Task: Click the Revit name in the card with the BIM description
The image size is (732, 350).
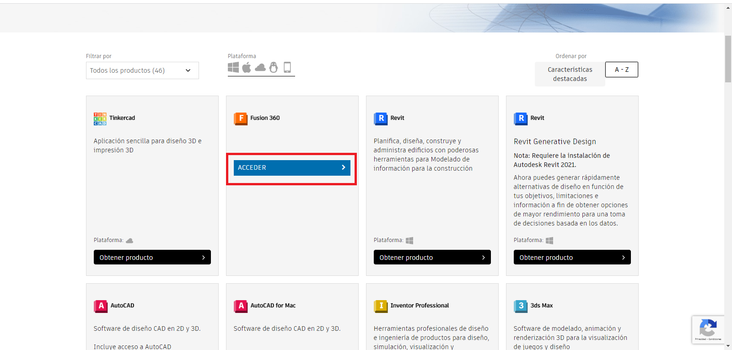Action: (x=397, y=118)
